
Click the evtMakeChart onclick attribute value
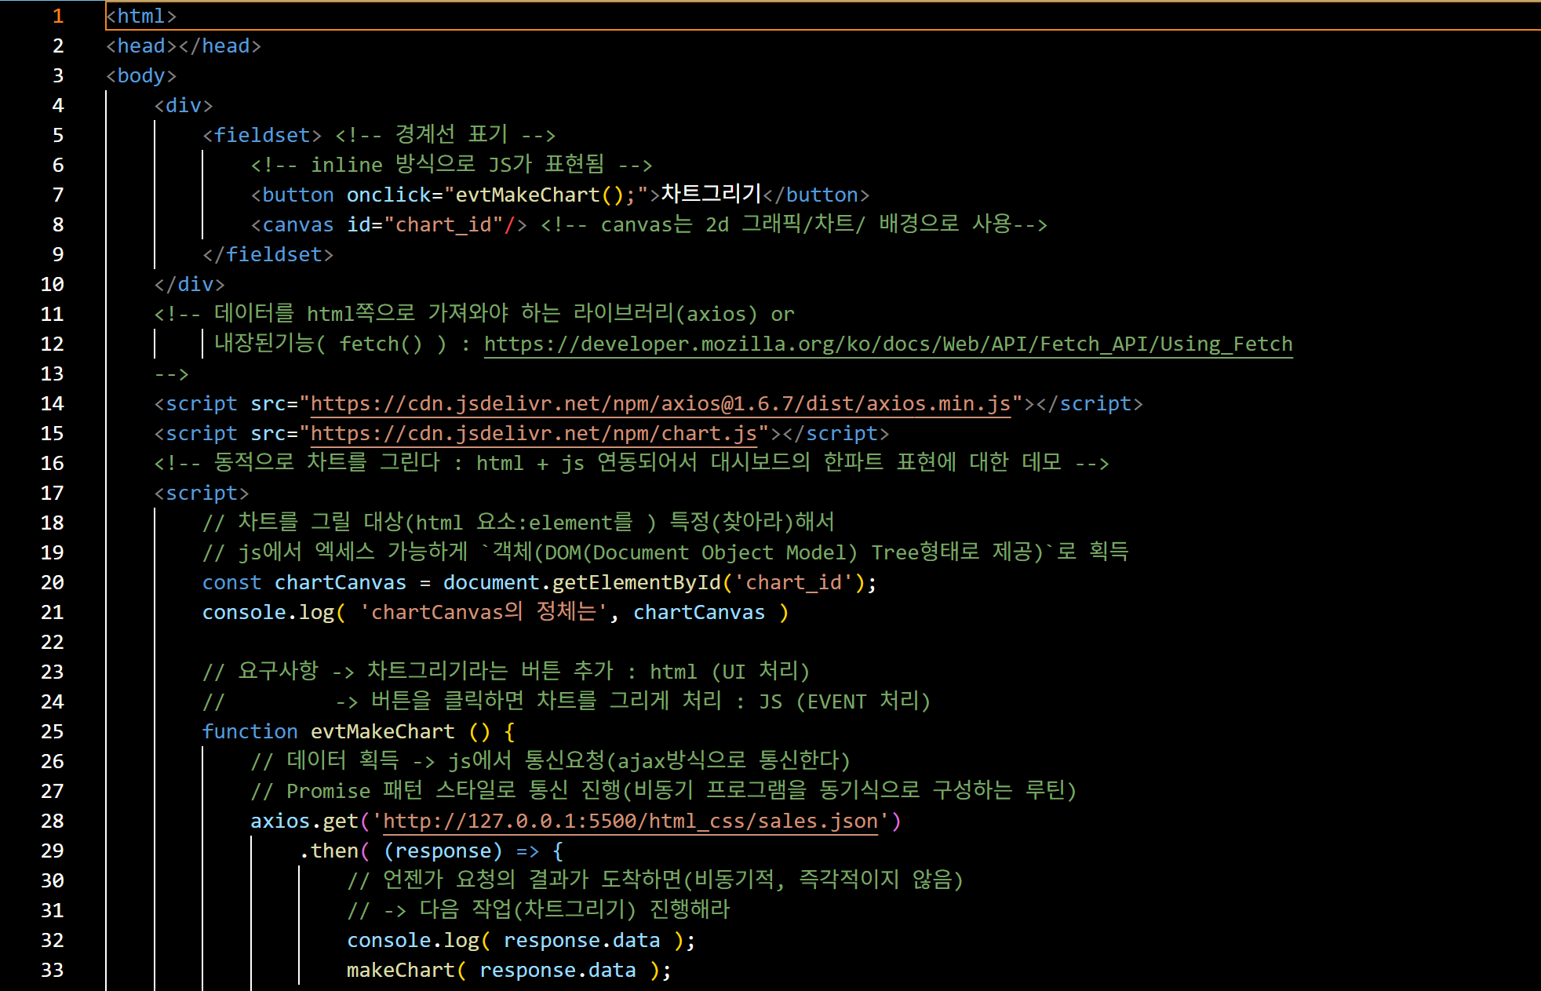(545, 195)
